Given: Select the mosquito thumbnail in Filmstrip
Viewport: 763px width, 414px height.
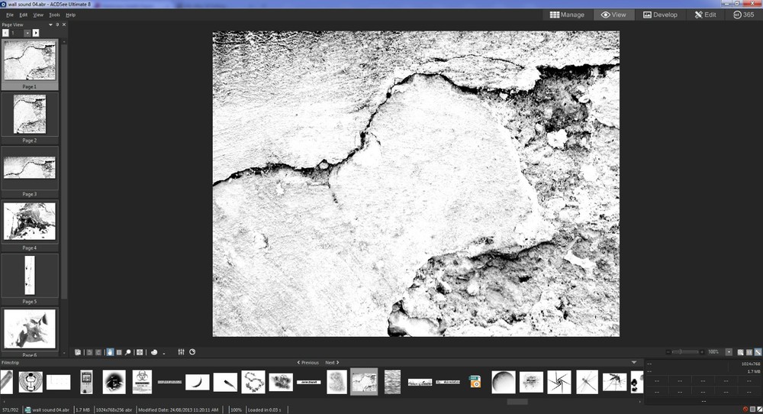Looking at the screenshot, I should tap(614, 382).
